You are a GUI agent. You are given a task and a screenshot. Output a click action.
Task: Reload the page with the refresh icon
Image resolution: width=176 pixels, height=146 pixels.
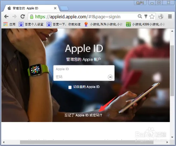point(23,17)
